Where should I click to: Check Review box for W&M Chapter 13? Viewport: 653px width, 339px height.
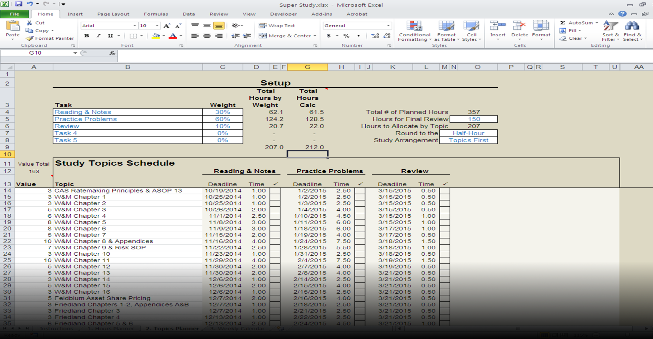[x=445, y=273]
